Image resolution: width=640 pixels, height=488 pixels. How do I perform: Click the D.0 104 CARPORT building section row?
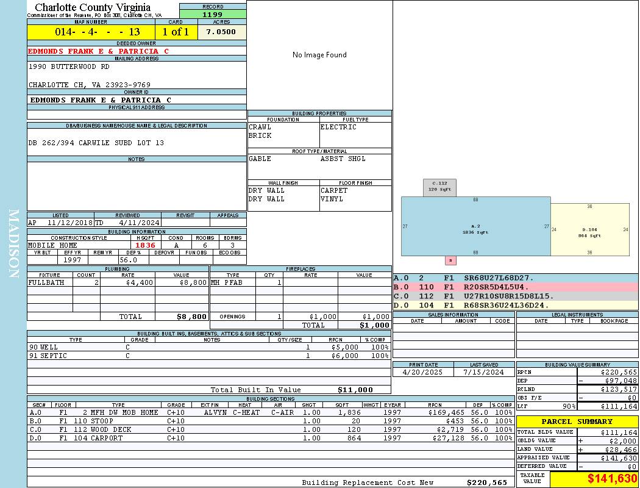tap(271, 438)
